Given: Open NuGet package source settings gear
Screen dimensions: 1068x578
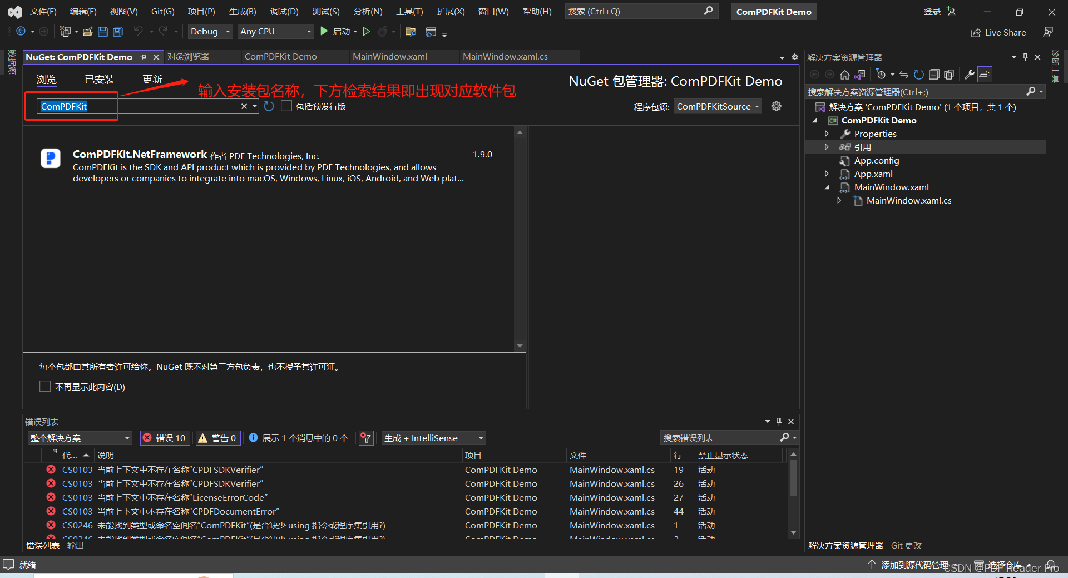Looking at the screenshot, I should (777, 106).
